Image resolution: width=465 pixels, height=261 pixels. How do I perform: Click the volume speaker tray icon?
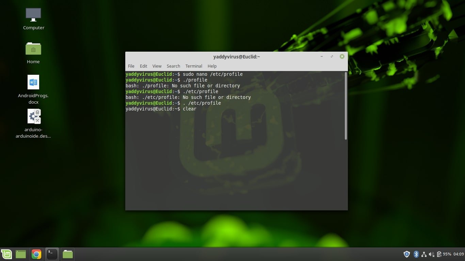pyautogui.click(x=432, y=254)
